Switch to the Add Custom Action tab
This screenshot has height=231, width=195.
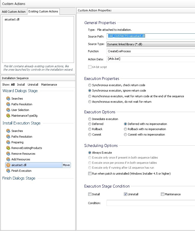click(x=14, y=12)
